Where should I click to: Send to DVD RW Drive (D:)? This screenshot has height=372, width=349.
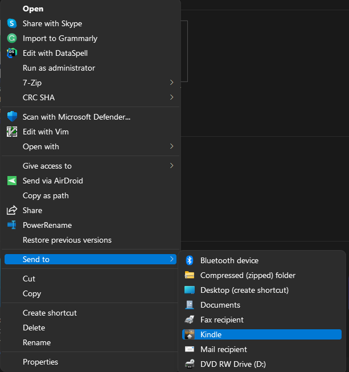(x=262, y=364)
